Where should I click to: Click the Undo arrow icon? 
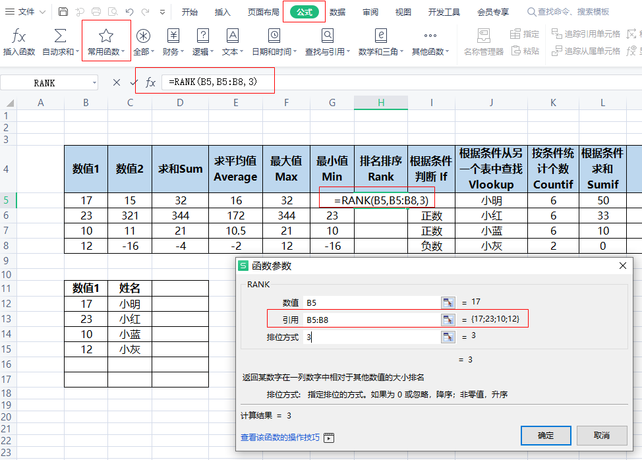(x=129, y=12)
